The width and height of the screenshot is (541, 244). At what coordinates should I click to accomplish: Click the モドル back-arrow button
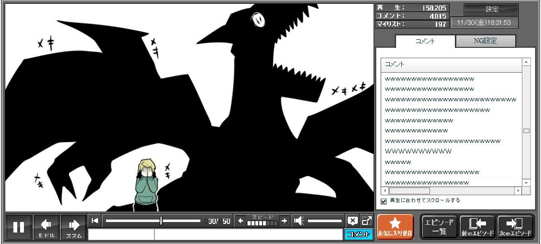point(46,227)
